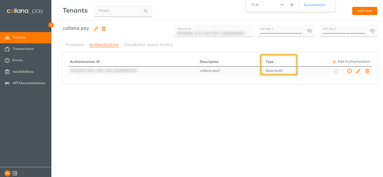Click the Zurücksetzen zoom reset button

(314, 5)
